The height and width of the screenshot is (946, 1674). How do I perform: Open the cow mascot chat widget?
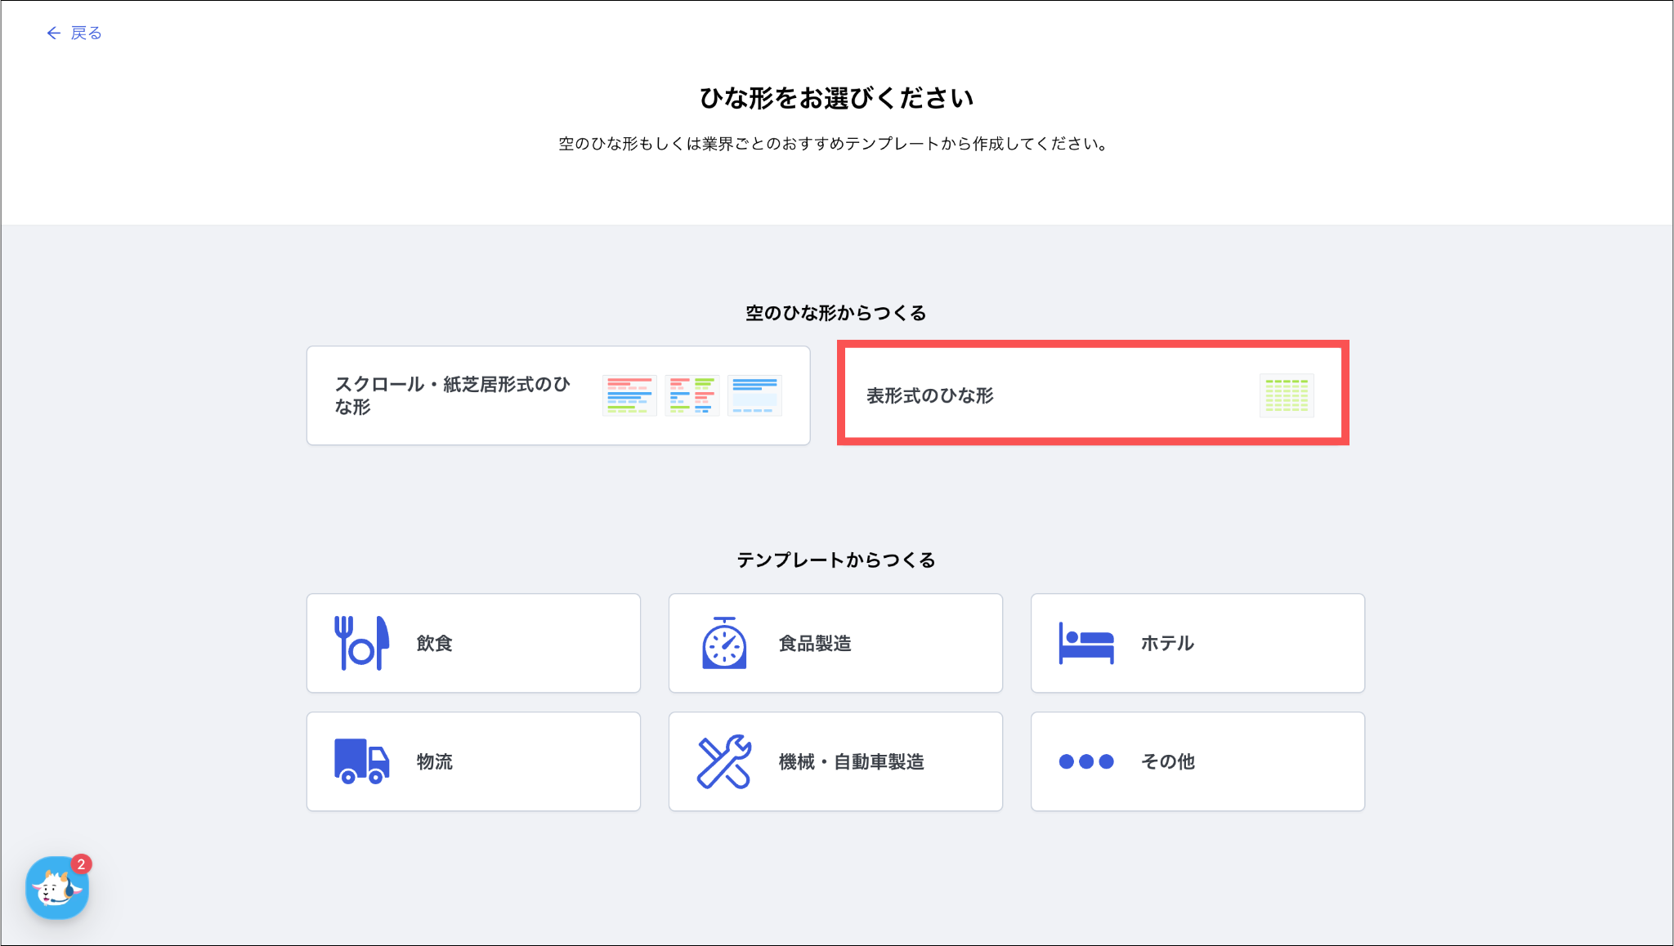click(56, 888)
